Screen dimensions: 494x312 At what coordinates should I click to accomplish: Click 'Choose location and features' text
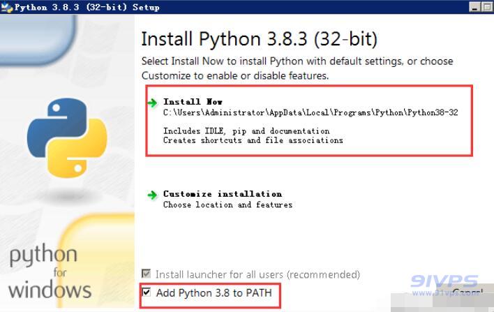[x=227, y=205]
